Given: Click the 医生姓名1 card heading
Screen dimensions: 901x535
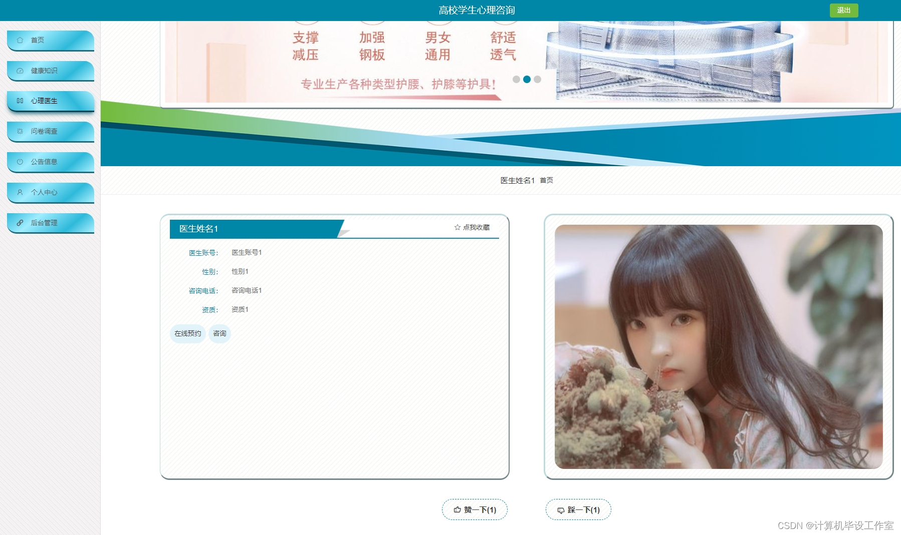Looking at the screenshot, I should coord(198,229).
